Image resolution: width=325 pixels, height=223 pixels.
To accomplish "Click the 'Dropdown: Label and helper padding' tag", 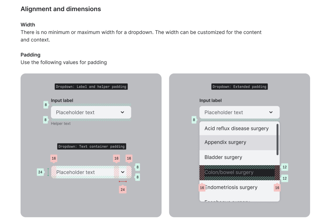I will coord(91,87).
